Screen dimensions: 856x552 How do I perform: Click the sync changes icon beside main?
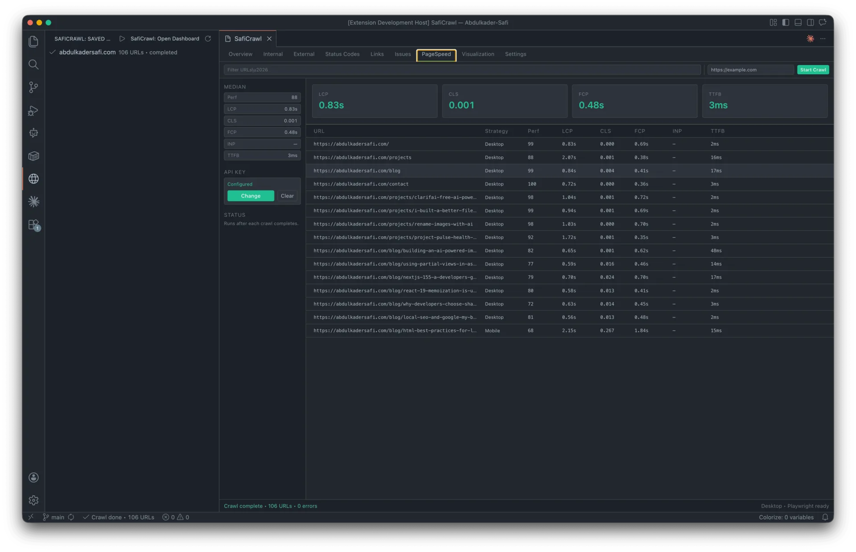[x=71, y=517]
